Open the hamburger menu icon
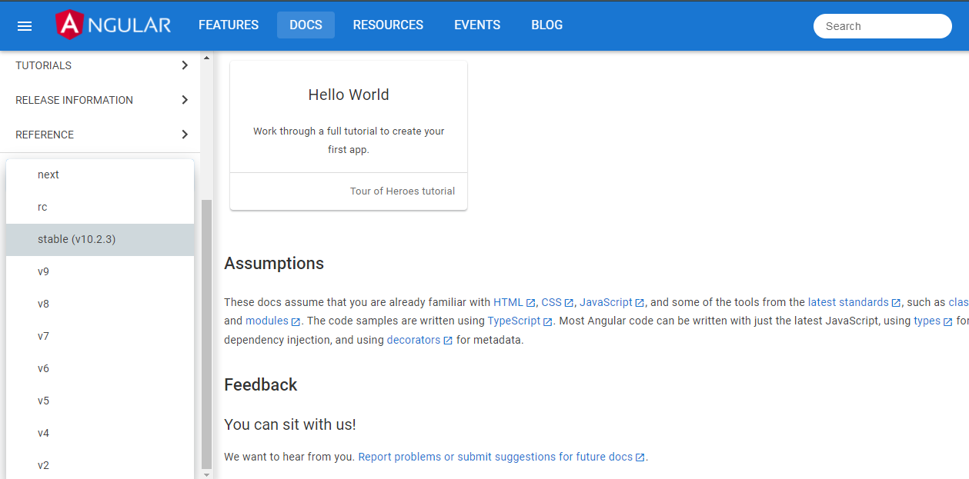 click(x=25, y=26)
